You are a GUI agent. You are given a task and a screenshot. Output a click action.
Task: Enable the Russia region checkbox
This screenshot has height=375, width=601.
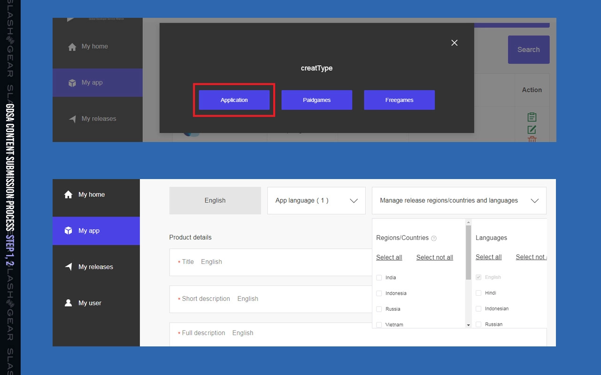(x=379, y=309)
